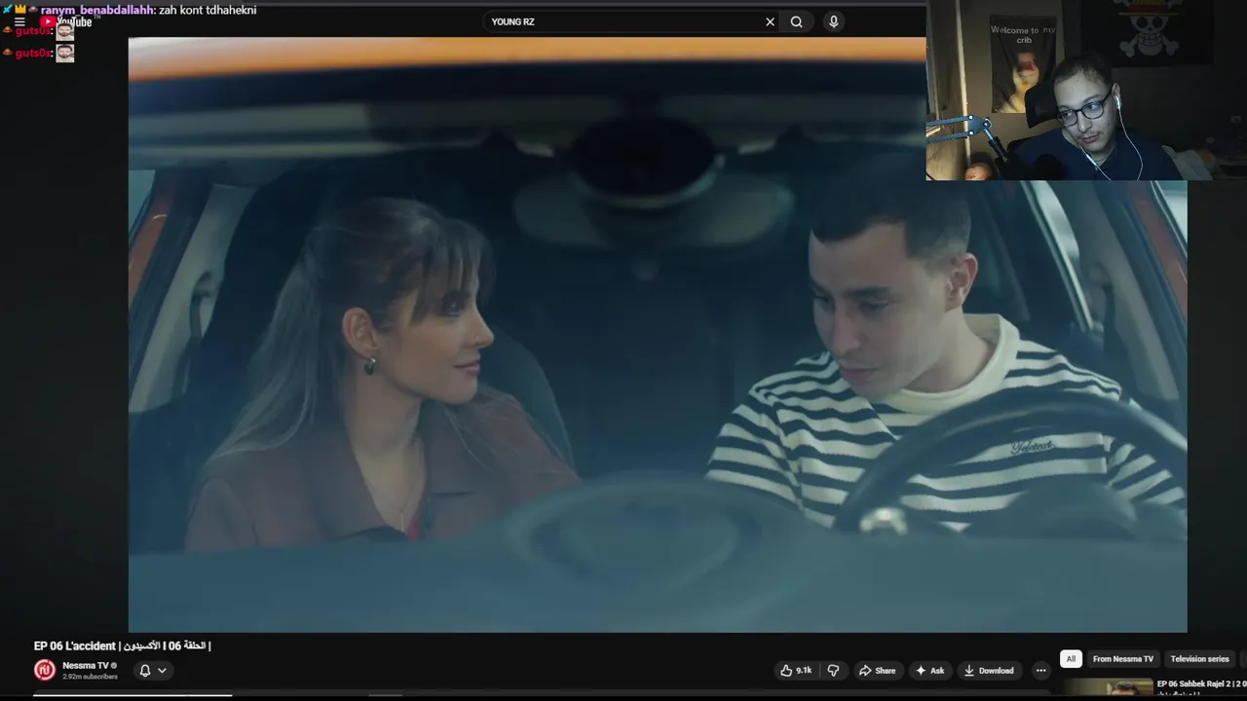This screenshot has width=1247, height=701.
Task: Start voice search with the microphone
Action: tap(833, 21)
